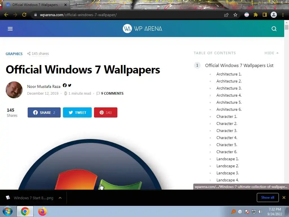Click the browser forward arrow
The width and height of the screenshot is (289, 217).
click(x=15, y=15)
